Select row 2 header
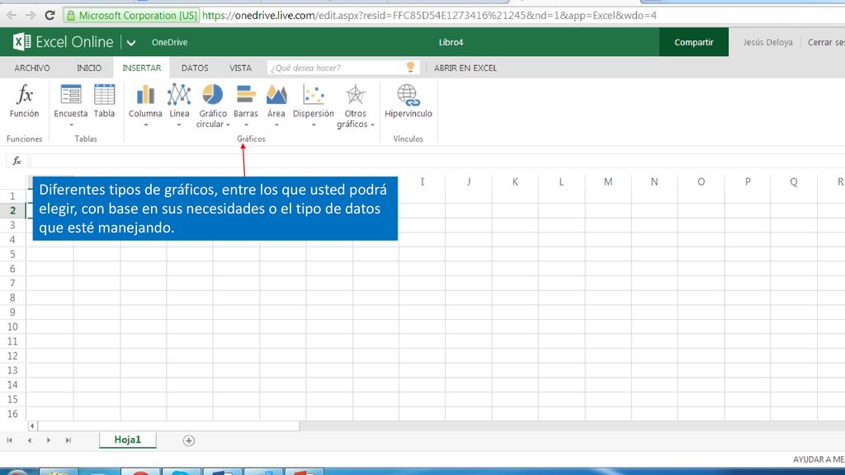The height and width of the screenshot is (475, 845). [x=13, y=210]
